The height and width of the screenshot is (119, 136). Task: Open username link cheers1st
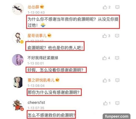pos(36,103)
